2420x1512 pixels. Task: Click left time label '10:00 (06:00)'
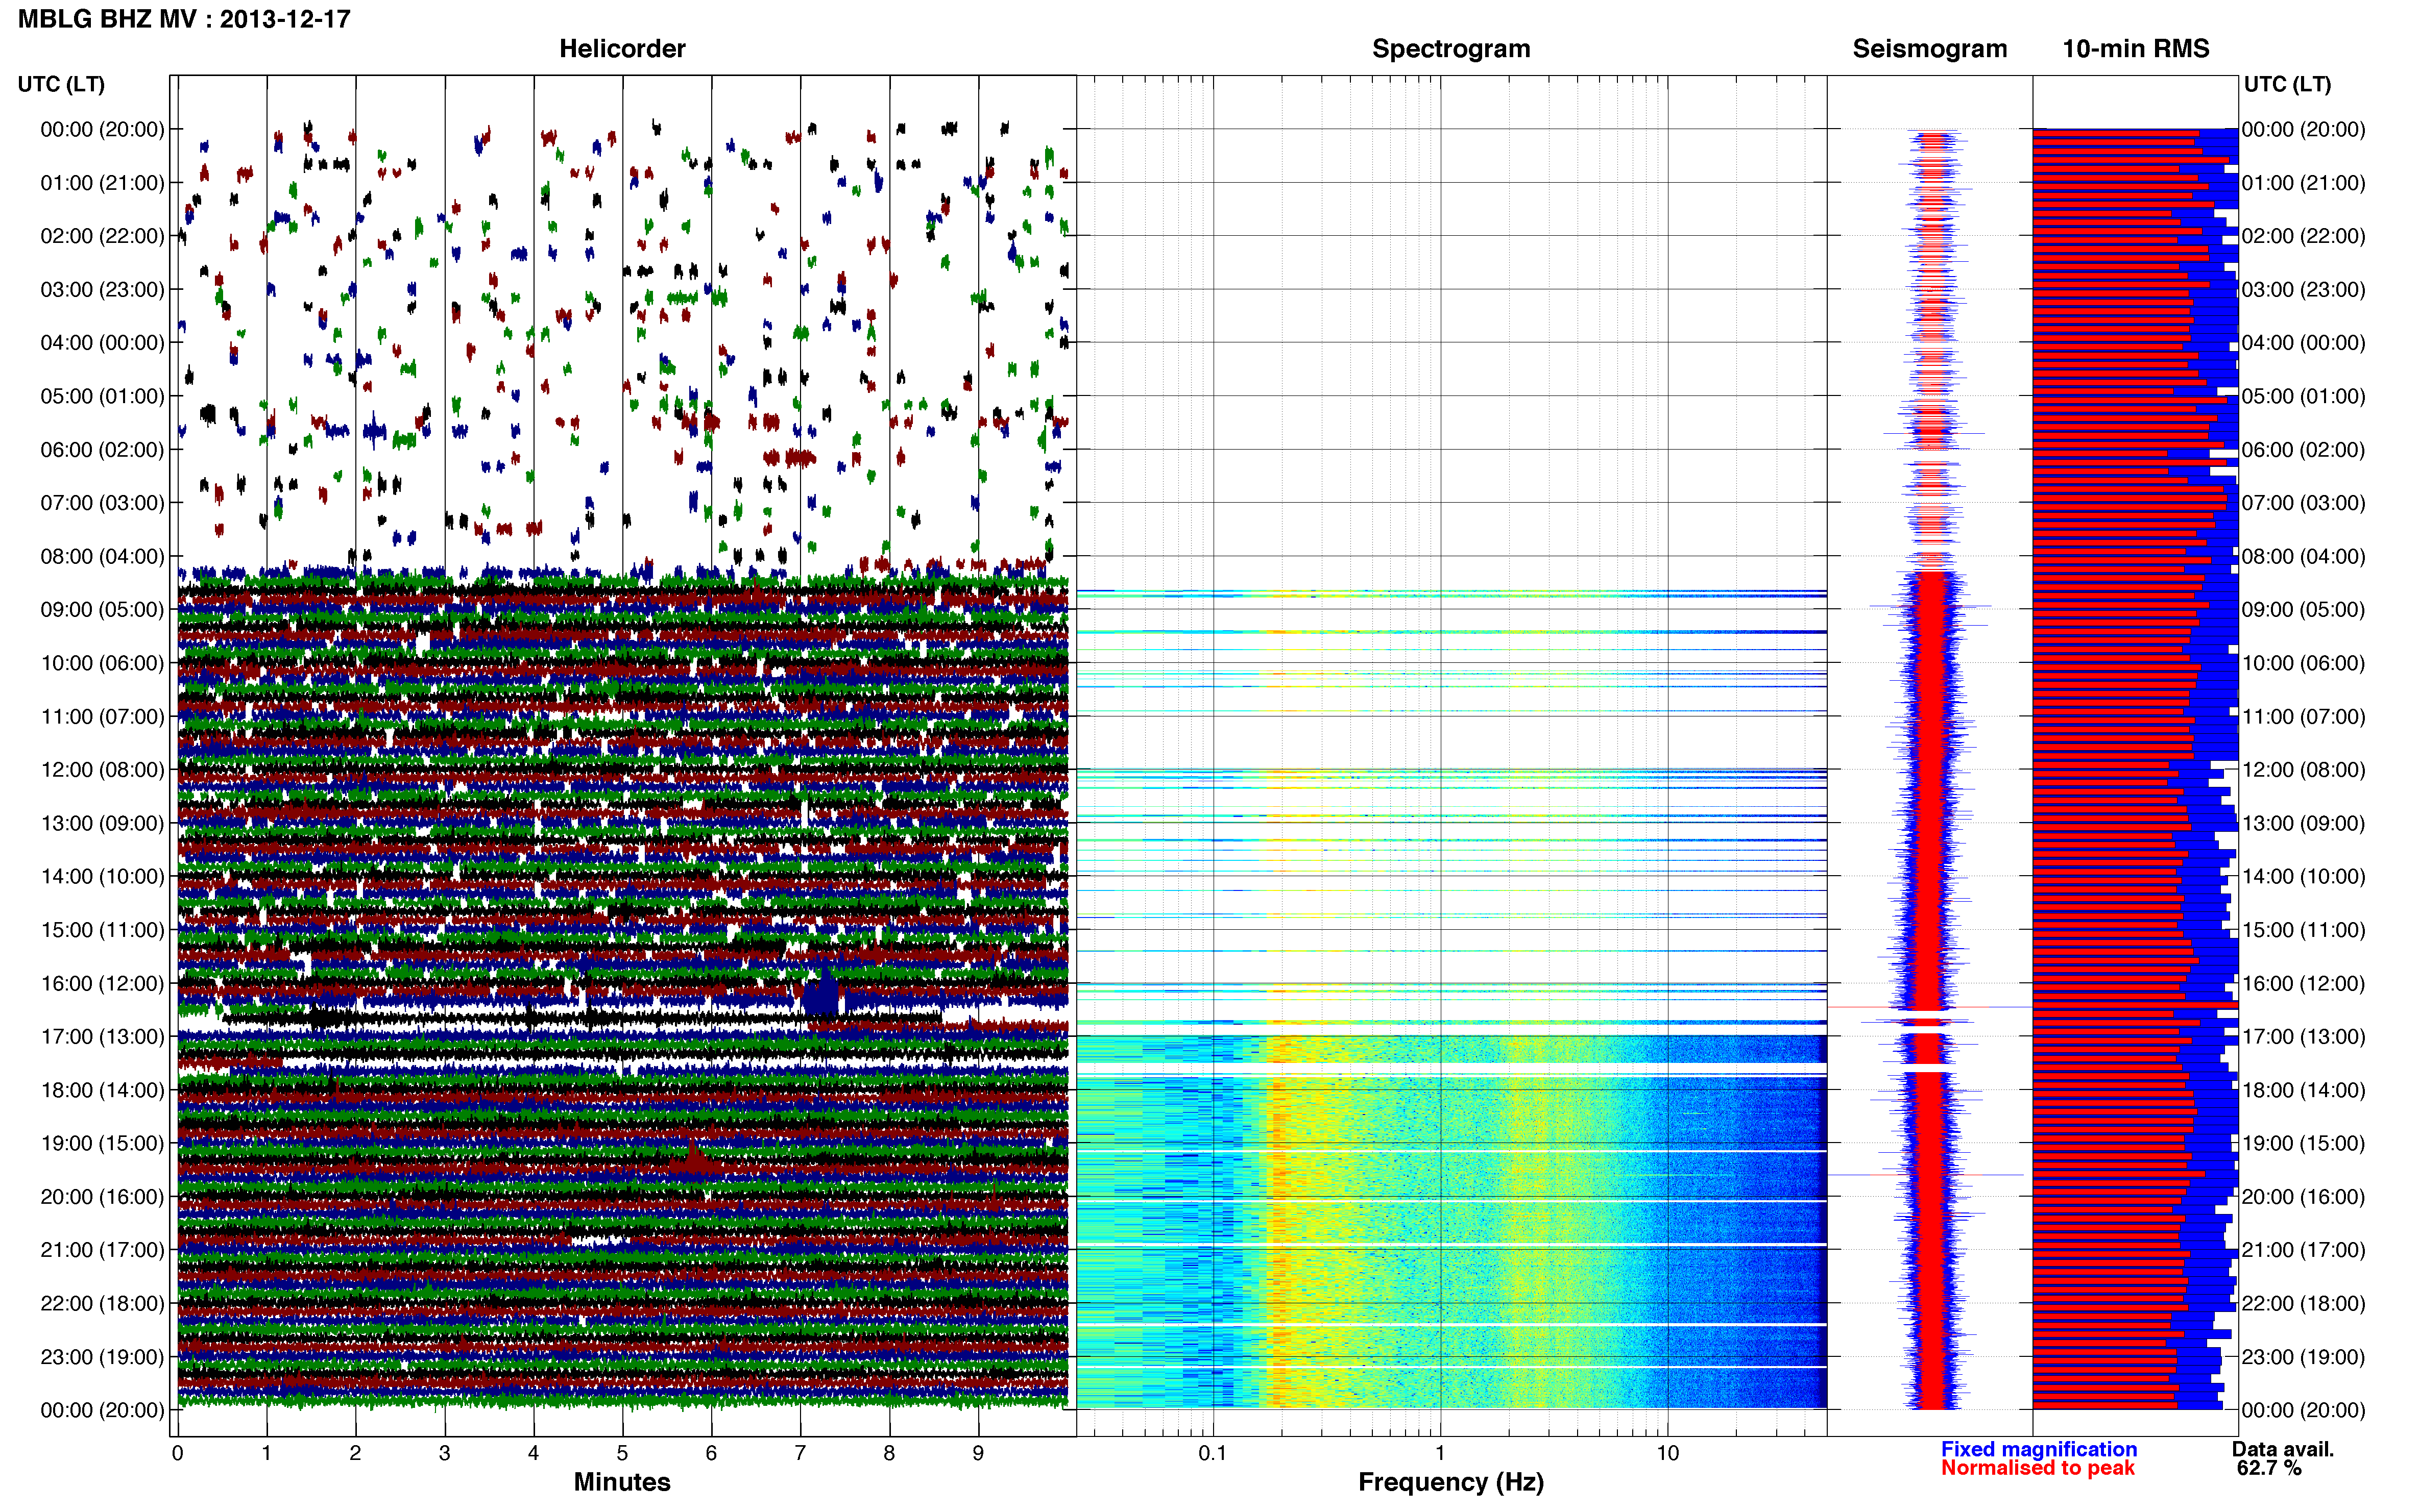pyautogui.click(x=102, y=663)
